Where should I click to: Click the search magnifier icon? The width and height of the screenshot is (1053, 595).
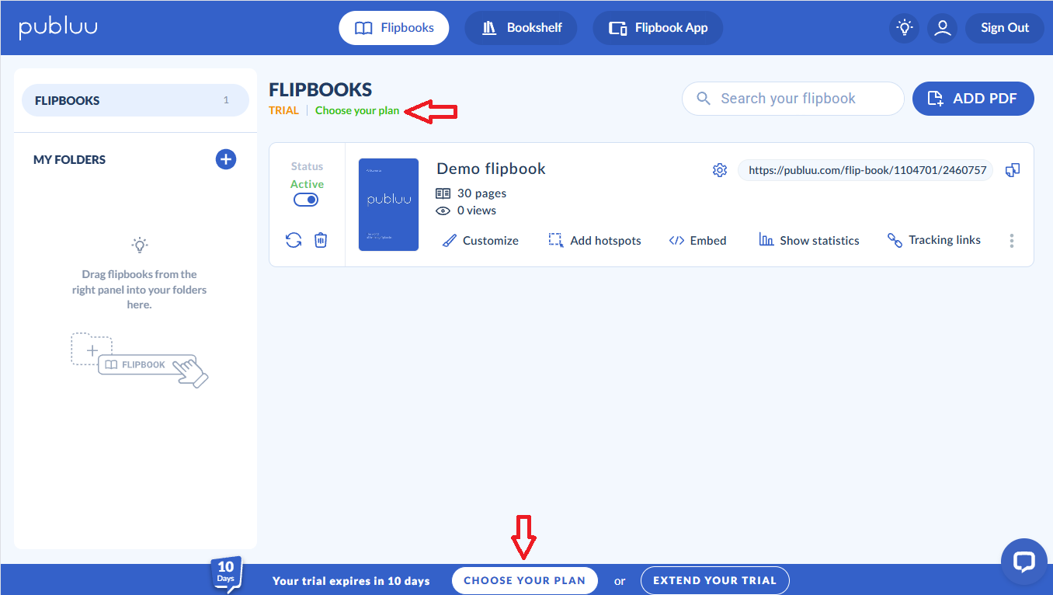pos(704,99)
